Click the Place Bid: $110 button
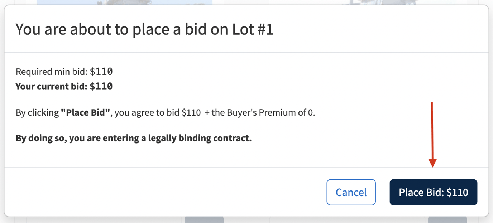 (433, 192)
